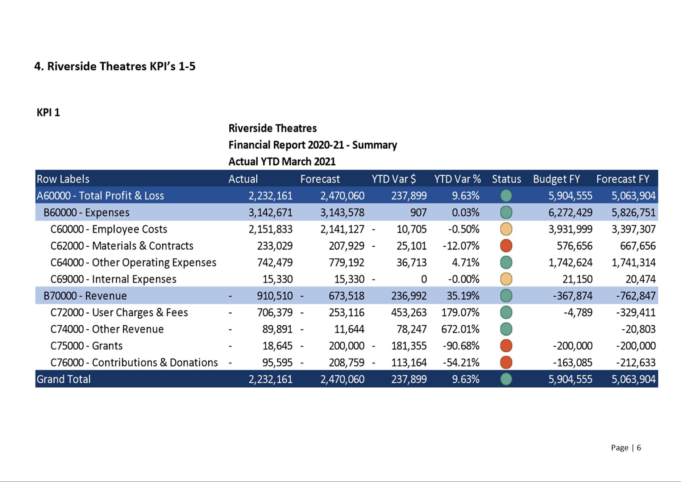The image size is (681, 482).
Task: Click the 'B60000 - Expenses' row label
Action: tap(86, 213)
